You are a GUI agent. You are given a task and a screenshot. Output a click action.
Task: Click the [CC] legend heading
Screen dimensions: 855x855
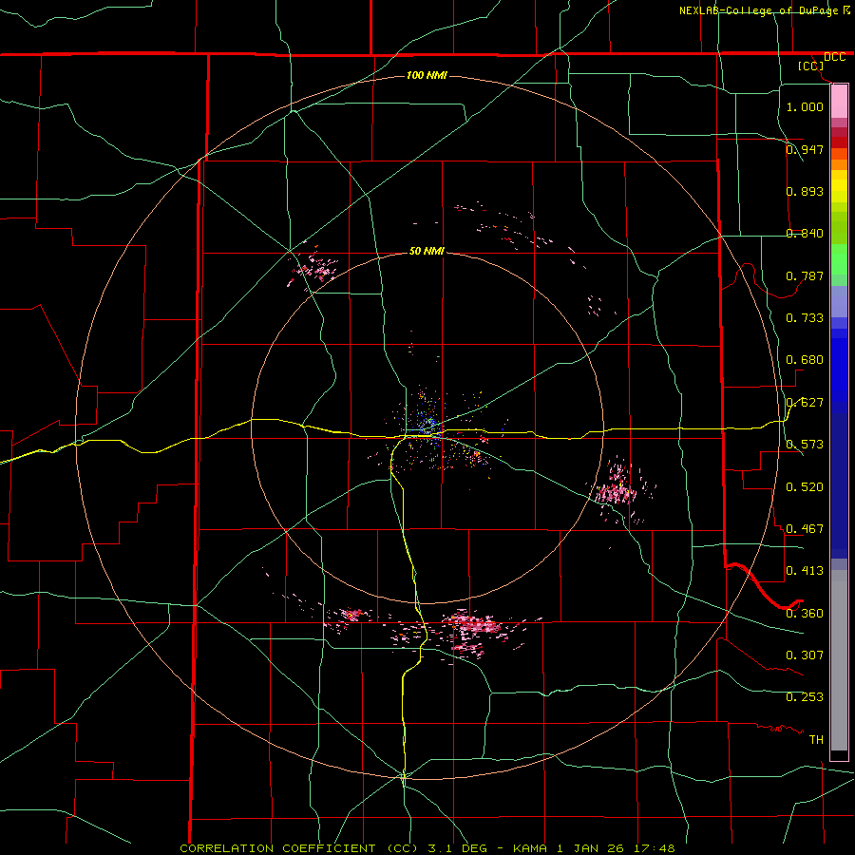point(810,66)
